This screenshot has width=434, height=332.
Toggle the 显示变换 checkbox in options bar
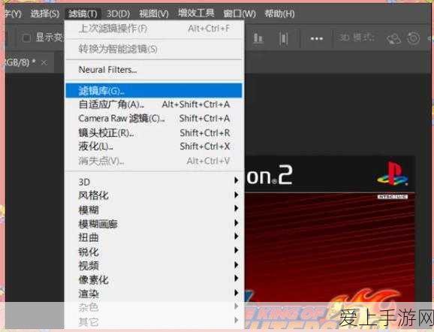click(26, 38)
